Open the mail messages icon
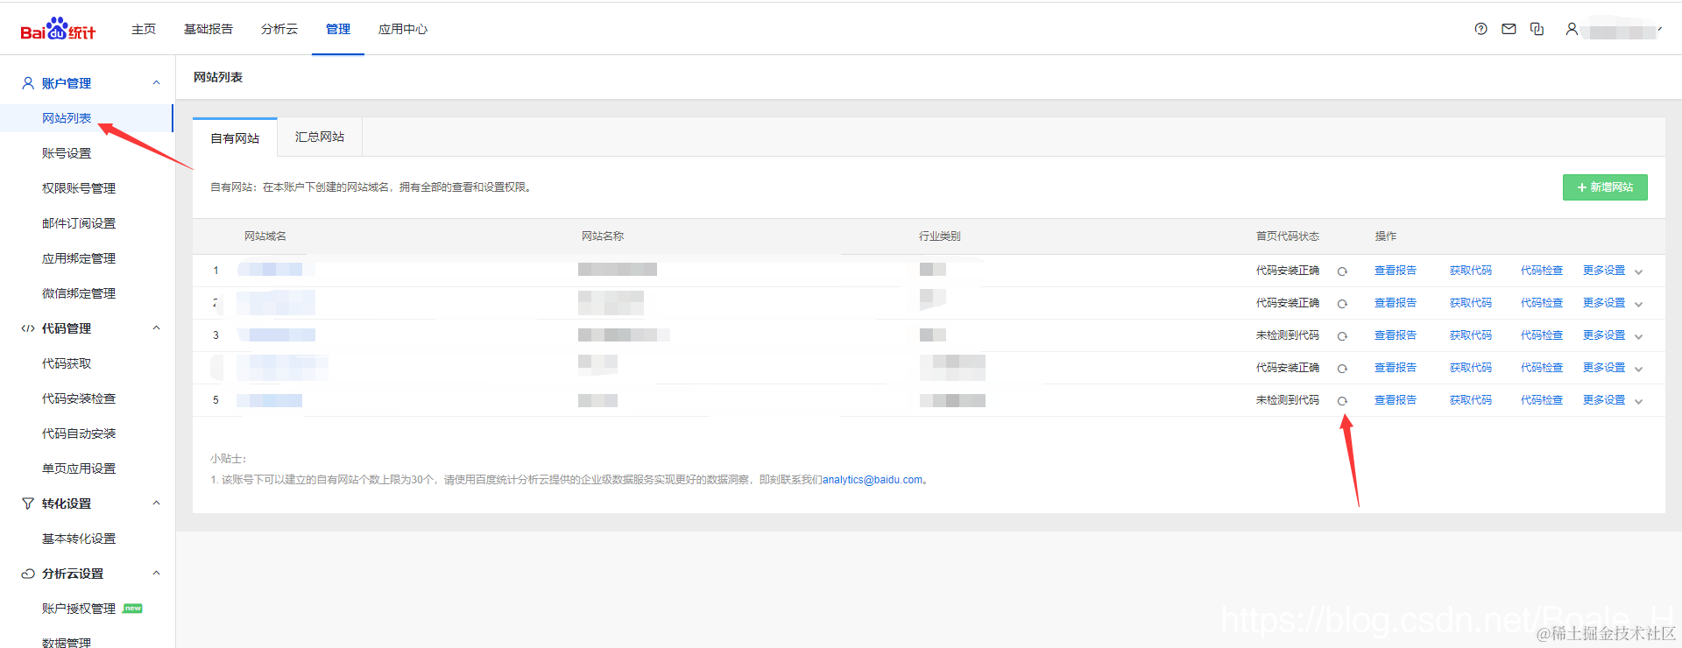This screenshot has width=1682, height=648. [x=1509, y=29]
